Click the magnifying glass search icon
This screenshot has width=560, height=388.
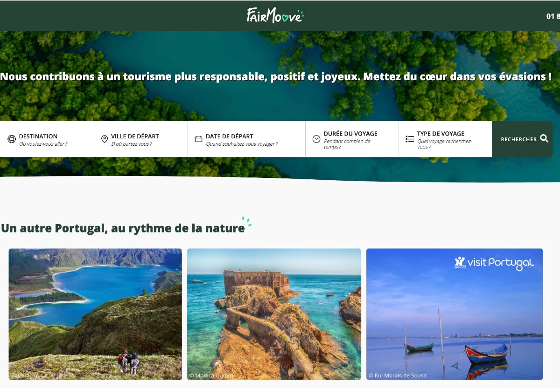click(x=544, y=138)
